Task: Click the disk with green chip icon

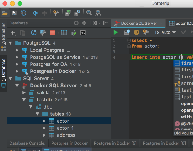Action: (68, 13)
